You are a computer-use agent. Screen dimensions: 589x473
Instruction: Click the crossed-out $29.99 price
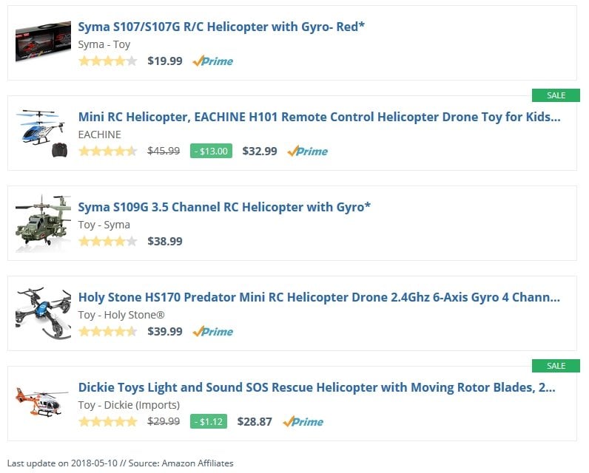164,421
